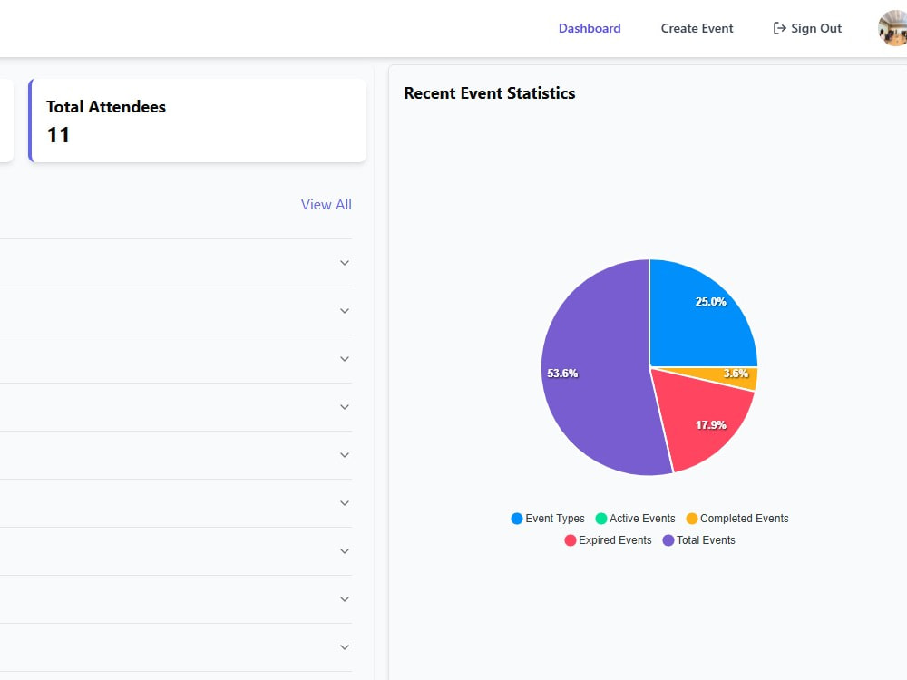Expand the seventh event row chevron
The image size is (907, 680).
point(345,551)
